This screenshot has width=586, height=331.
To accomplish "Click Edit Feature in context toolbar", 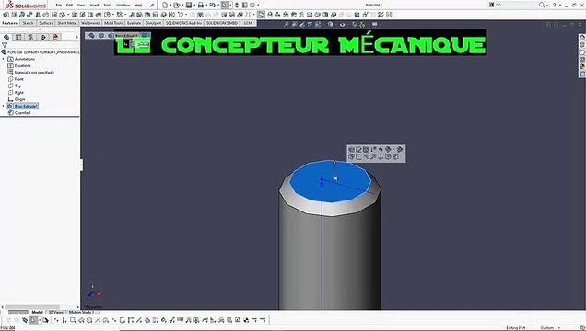I will click(x=351, y=150).
